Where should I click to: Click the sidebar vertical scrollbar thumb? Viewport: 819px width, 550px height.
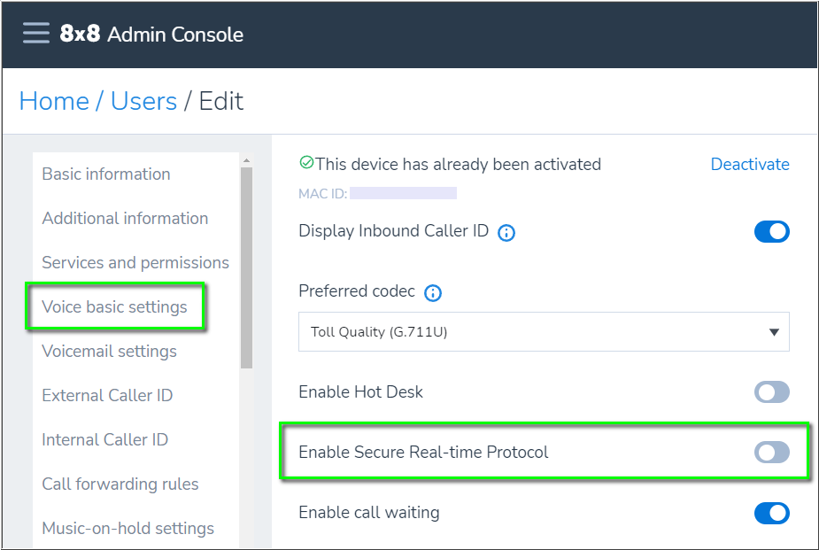[x=246, y=268]
